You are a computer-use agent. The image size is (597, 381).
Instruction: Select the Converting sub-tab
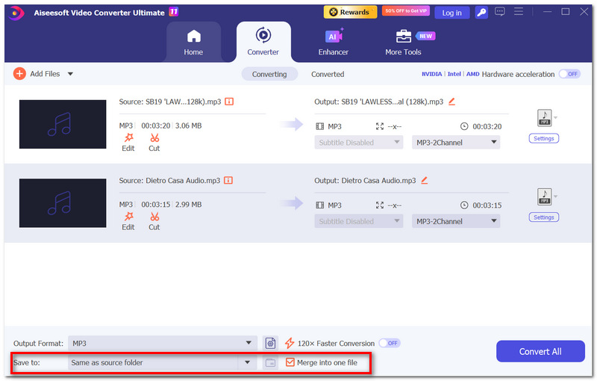269,74
